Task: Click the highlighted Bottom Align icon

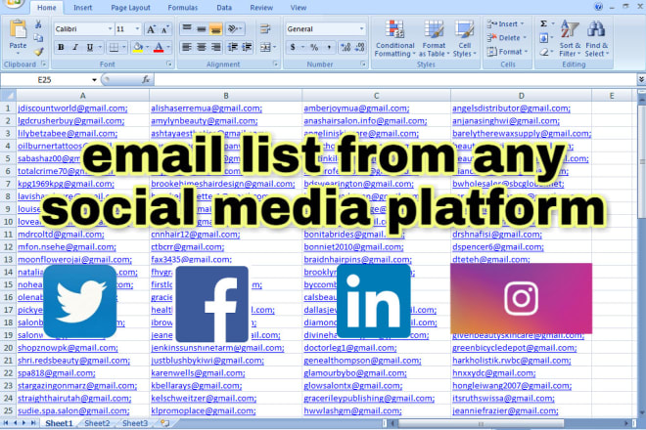Action: (215, 28)
